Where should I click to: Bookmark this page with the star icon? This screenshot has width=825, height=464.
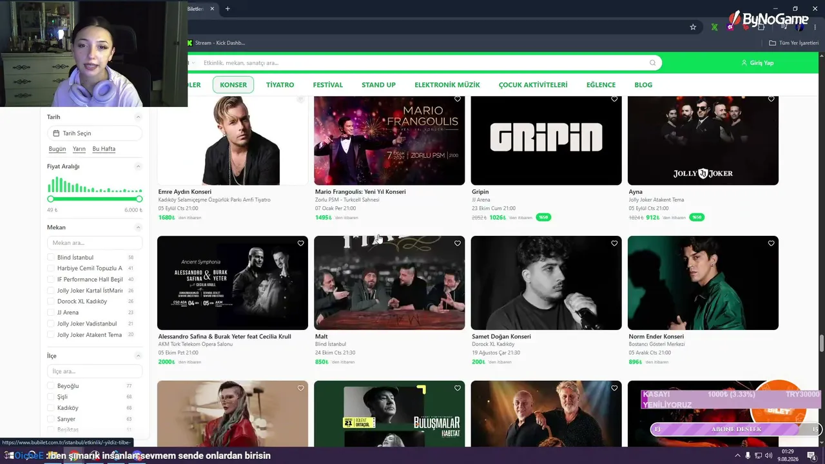[693, 27]
